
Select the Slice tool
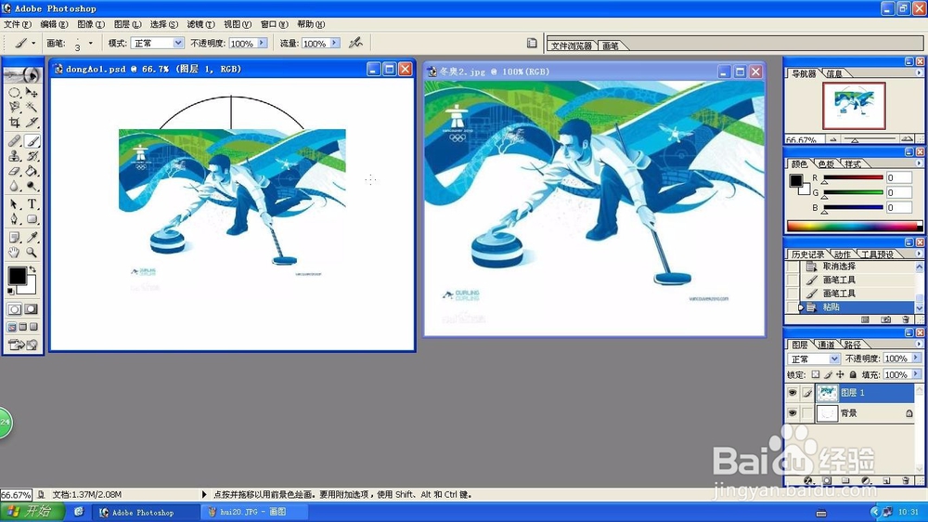32,123
